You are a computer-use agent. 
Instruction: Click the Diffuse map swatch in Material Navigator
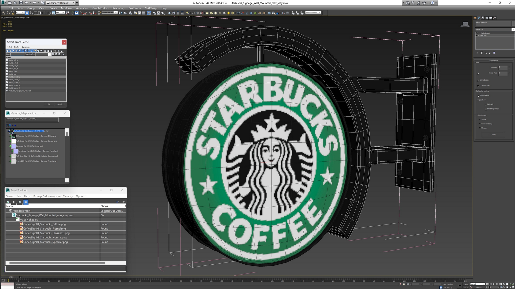[13, 136]
